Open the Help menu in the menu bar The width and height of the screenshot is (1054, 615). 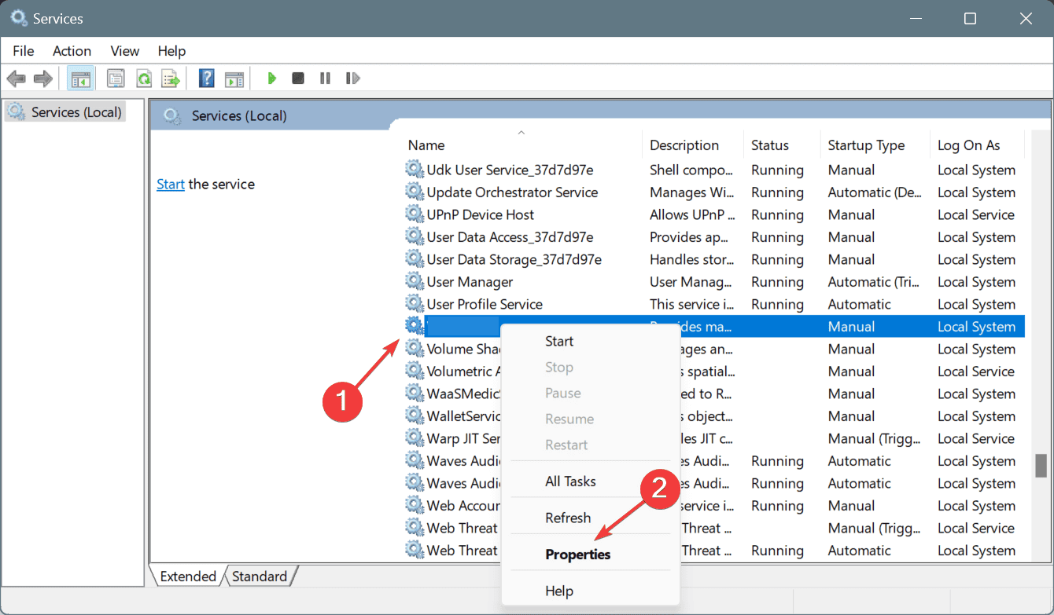(x=171, y=50)
